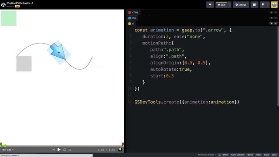Click the gray square in preview
Image resolution: width=279 pixels, height=157 pixels.
(x=24, y=64)
